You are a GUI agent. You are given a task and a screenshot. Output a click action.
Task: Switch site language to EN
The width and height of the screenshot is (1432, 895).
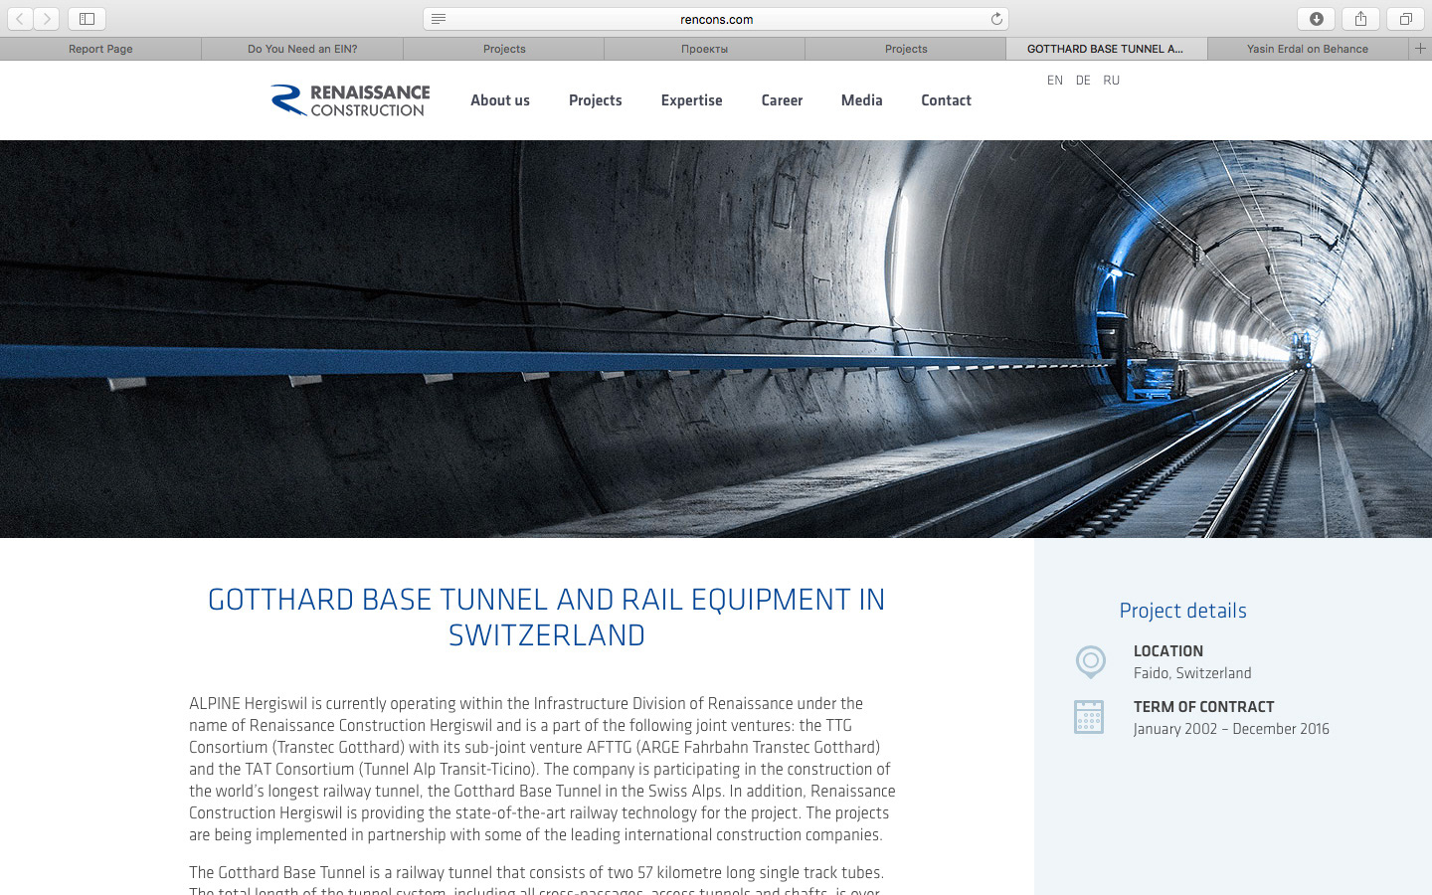coord(1055,81)
